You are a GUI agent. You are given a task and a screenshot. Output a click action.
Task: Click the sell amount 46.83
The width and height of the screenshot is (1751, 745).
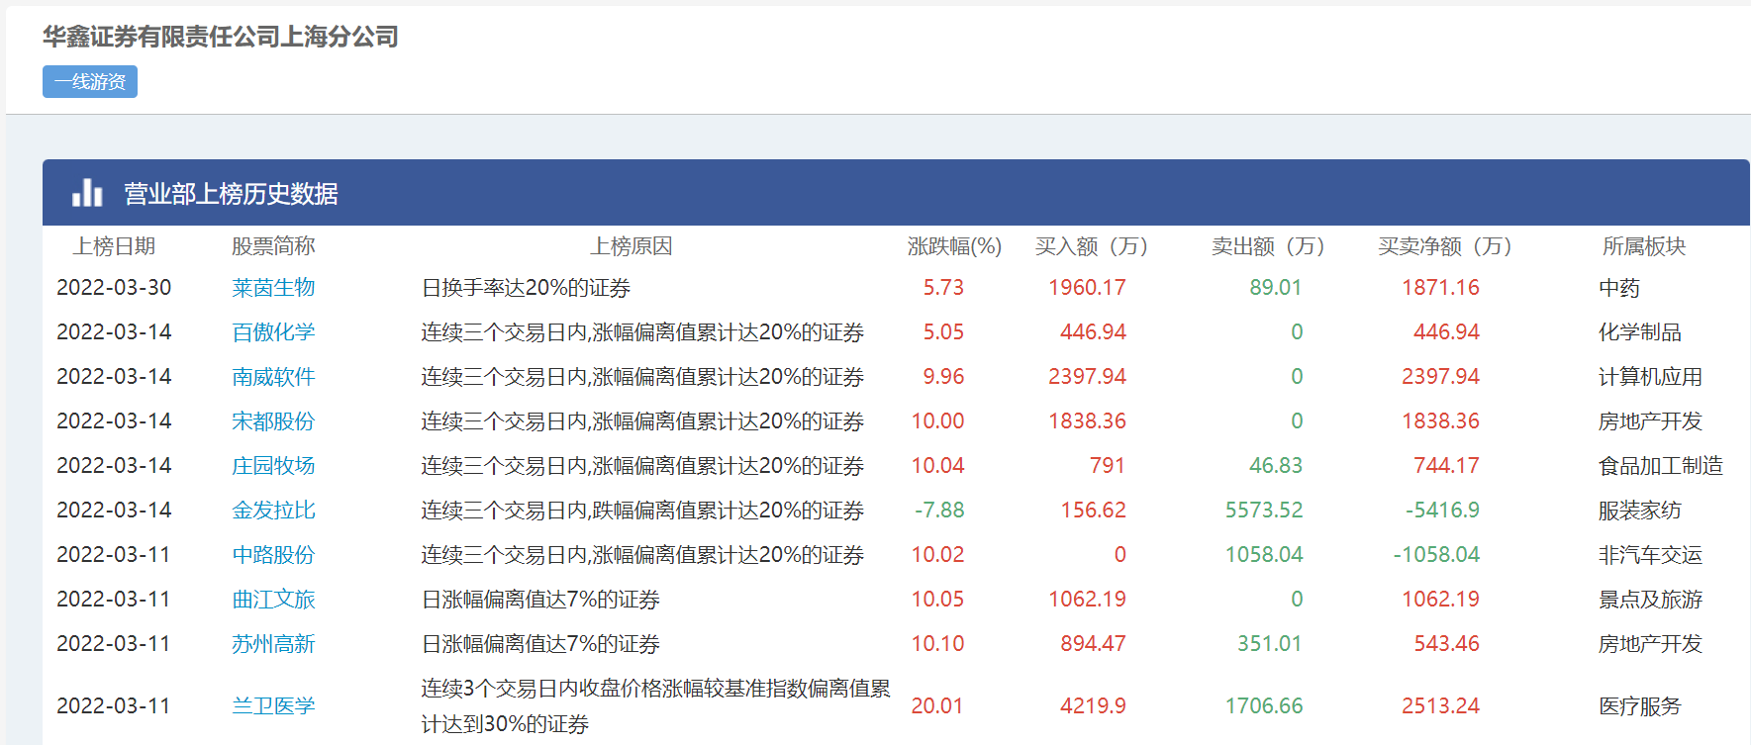coord(1275,466)
